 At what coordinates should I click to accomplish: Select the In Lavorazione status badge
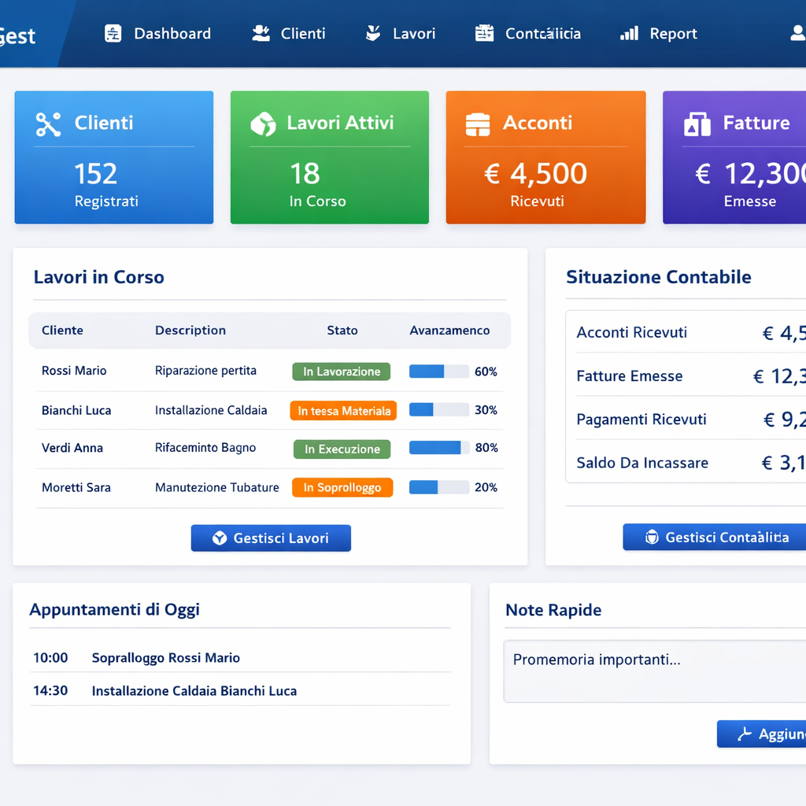(341, 372)
